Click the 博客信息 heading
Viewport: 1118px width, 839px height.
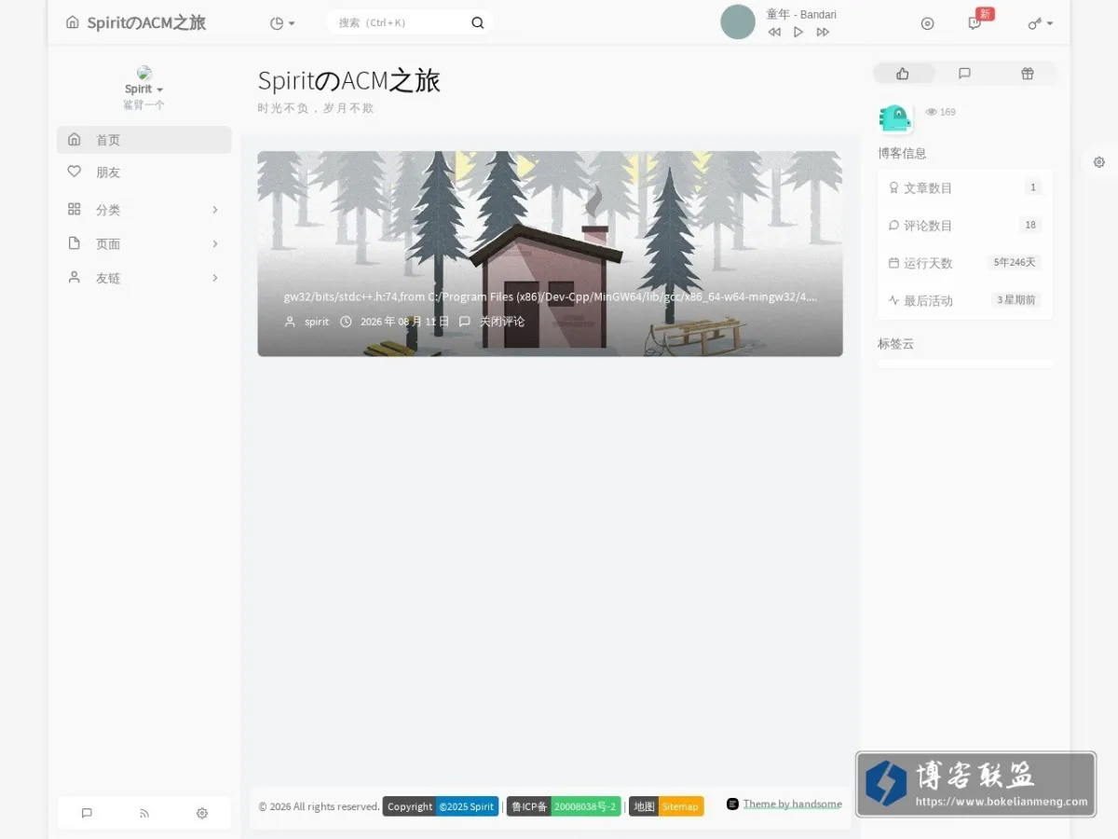point(902,153)
